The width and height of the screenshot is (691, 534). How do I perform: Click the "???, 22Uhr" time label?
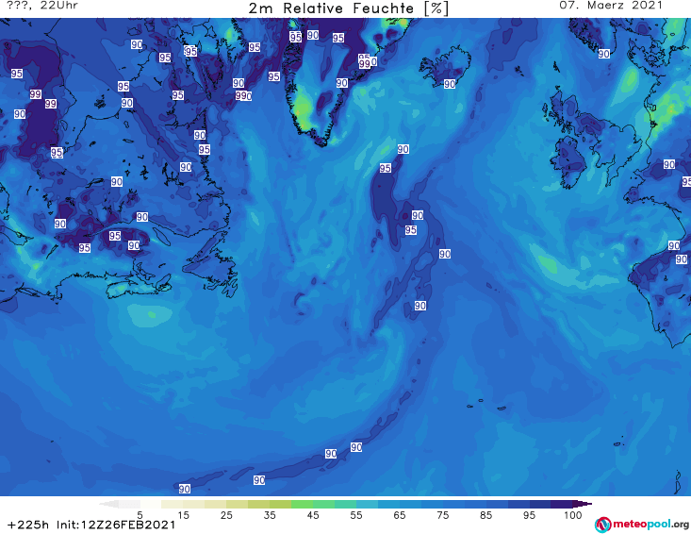coord(42,6)
